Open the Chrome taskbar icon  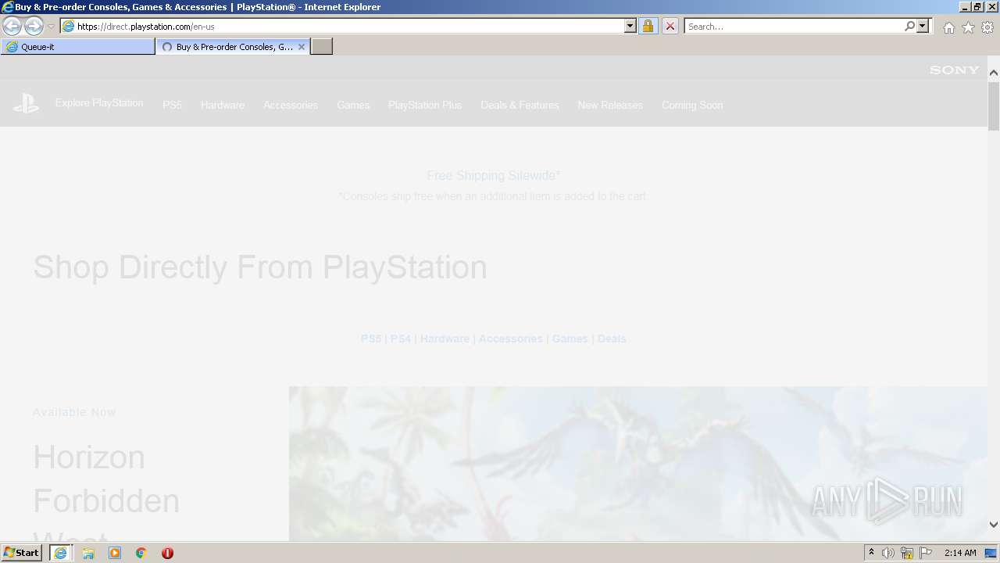click(x=141, y=553)
